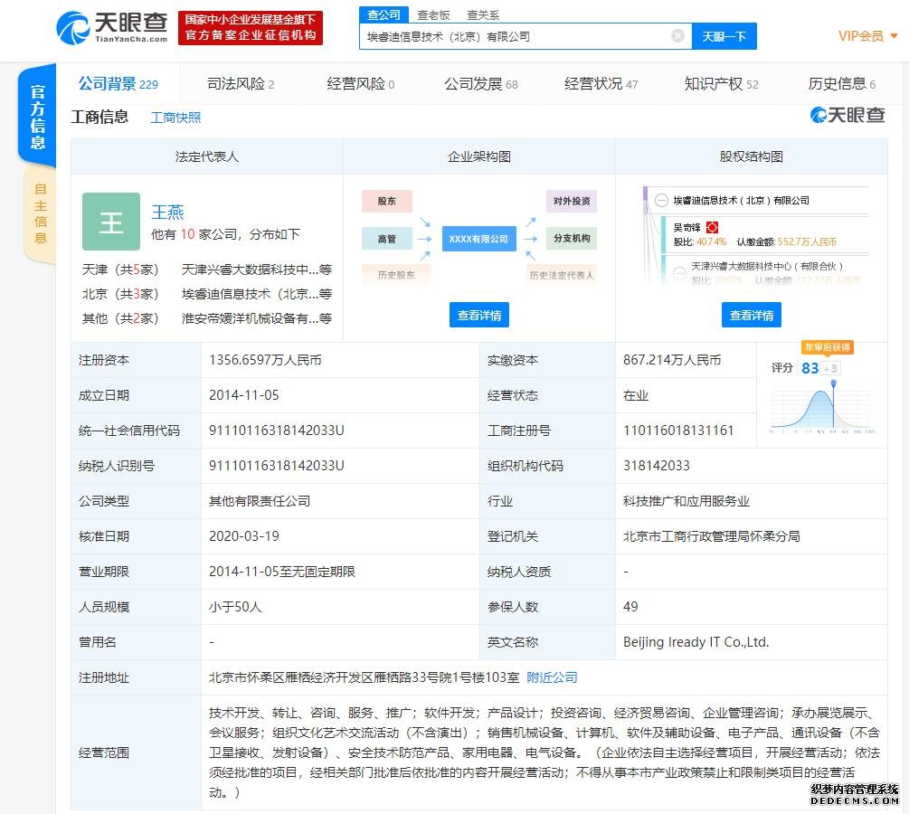Click the red 官方备案企业征信机构 banner

click(251, 28)
